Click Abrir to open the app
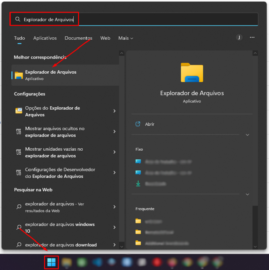The height and width of the screenshot is (270, 269). [150, 124]
